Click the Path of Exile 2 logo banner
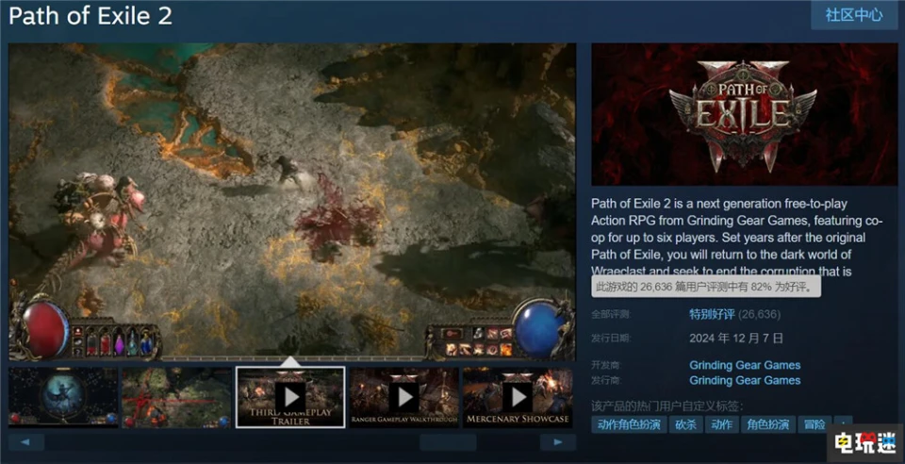The height and width of the screenshot is (464, 905). [744, 114]
